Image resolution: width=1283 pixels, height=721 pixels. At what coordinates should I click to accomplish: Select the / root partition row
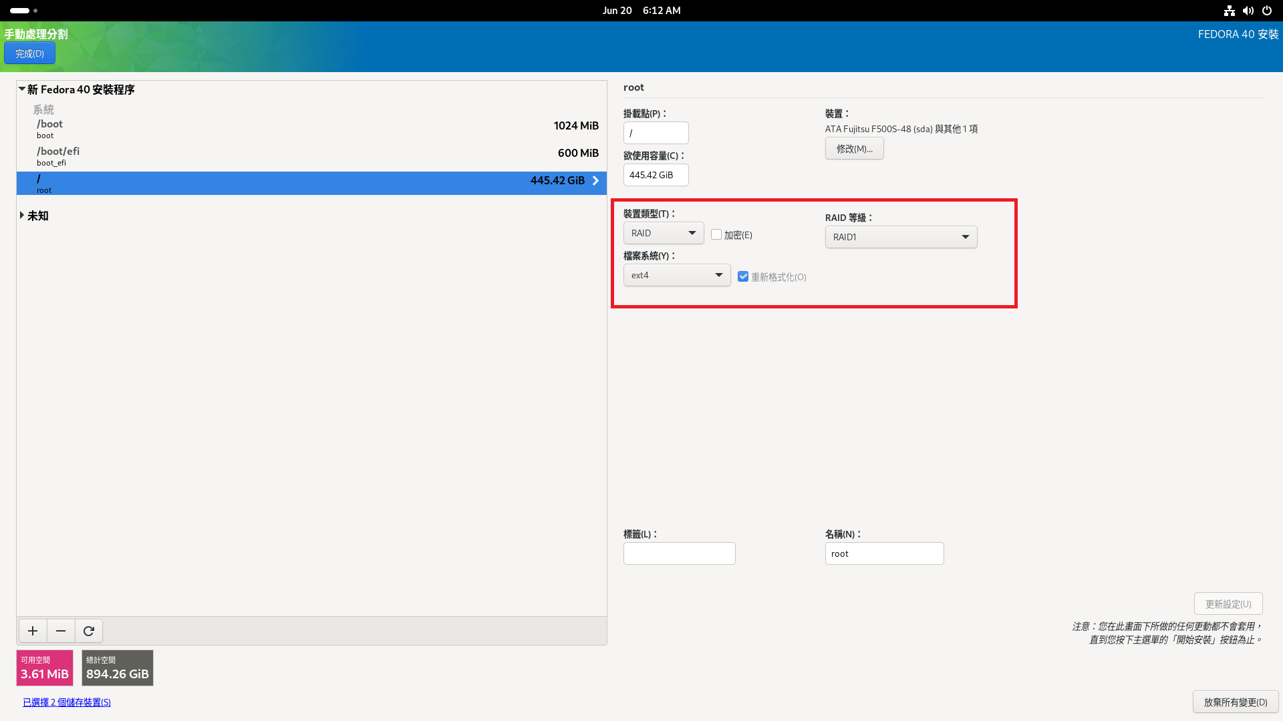click(311, 184)
